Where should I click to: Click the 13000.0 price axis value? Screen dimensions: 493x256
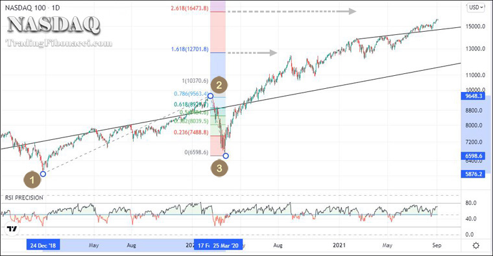pyautogui.click(x=475, y=49)
